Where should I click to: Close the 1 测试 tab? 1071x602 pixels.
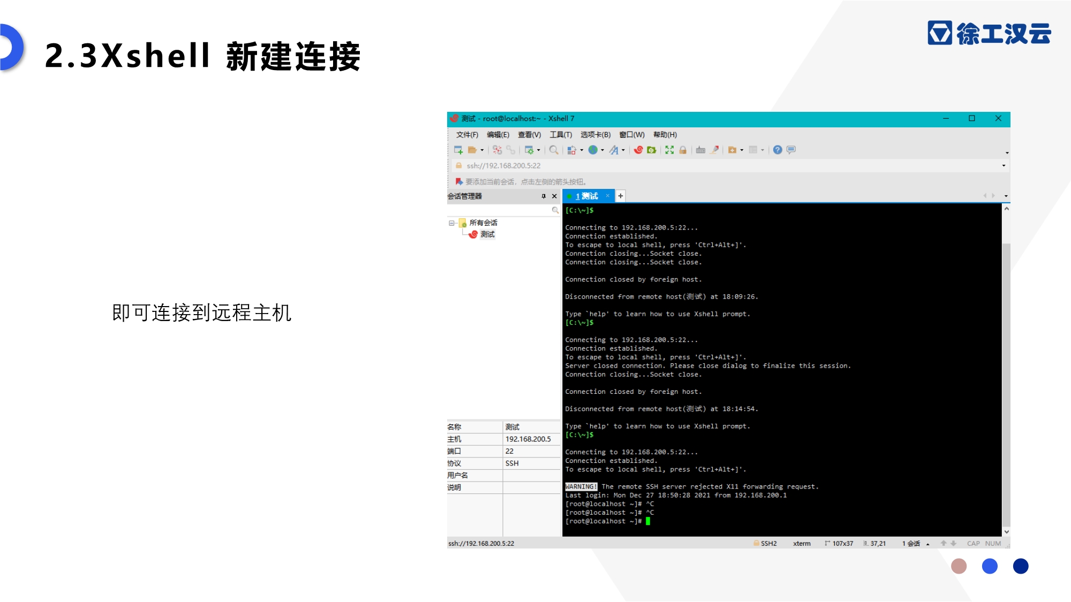[607, 196]
